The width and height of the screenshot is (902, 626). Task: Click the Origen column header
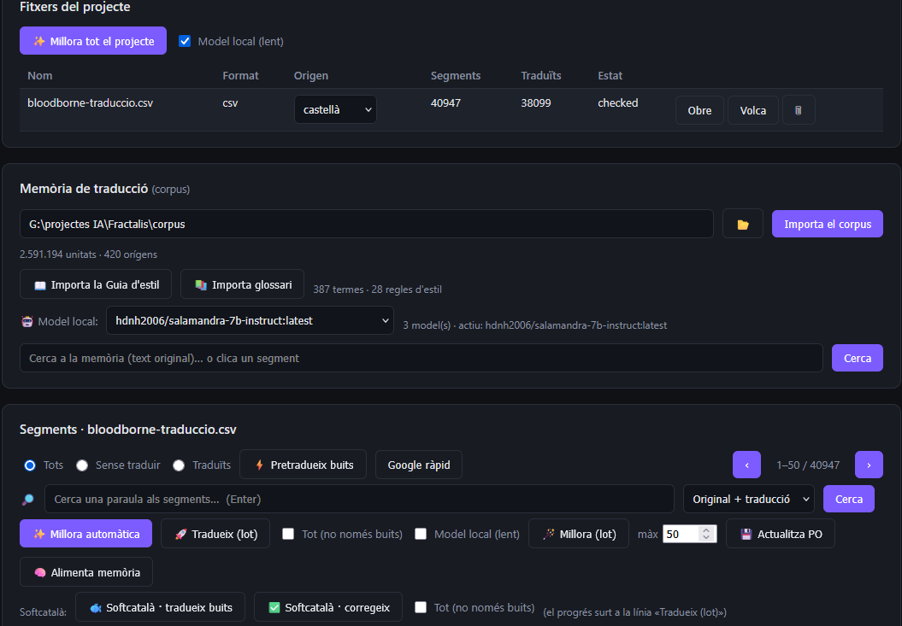pos(310,75)
